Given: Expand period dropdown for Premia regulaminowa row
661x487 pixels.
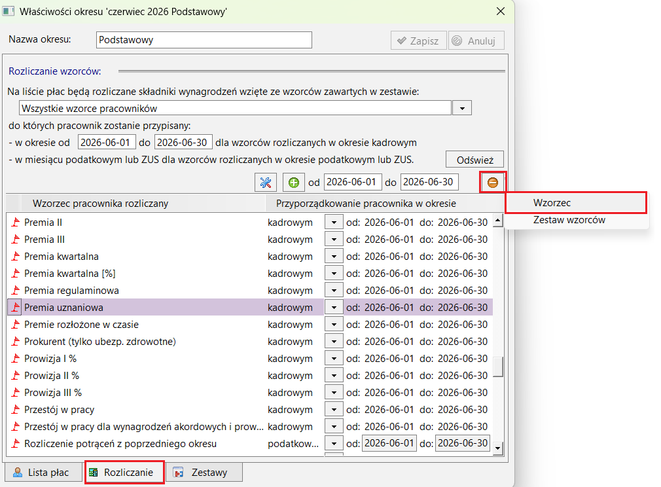Looking at the screenshot, I should (334, 290).
